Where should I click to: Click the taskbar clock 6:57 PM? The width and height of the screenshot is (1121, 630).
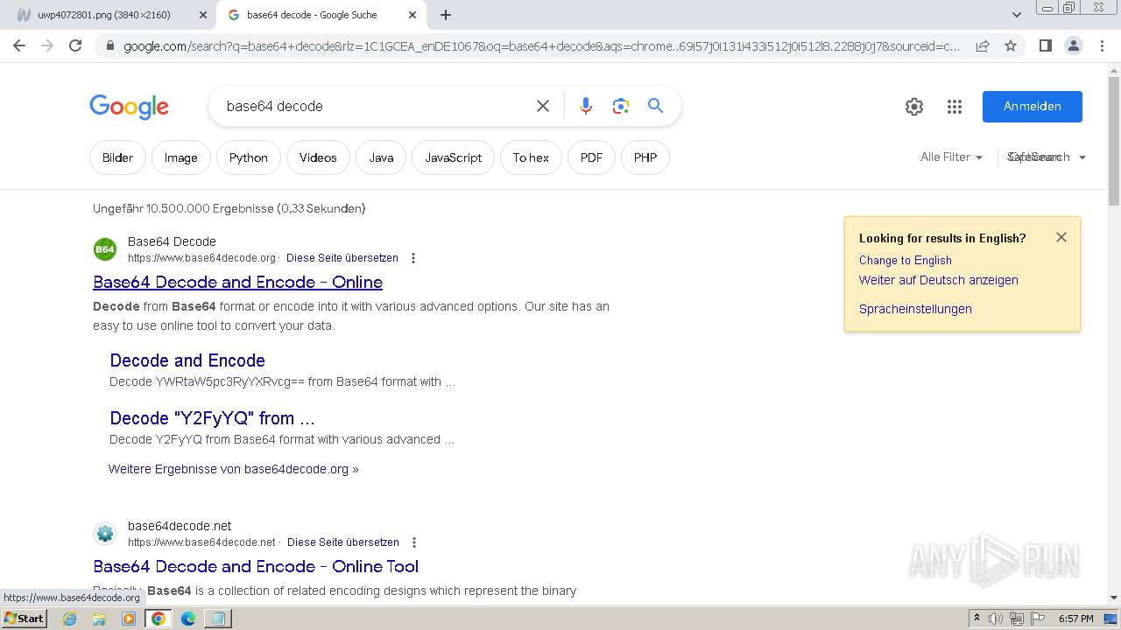click(x=1075, y=619)
